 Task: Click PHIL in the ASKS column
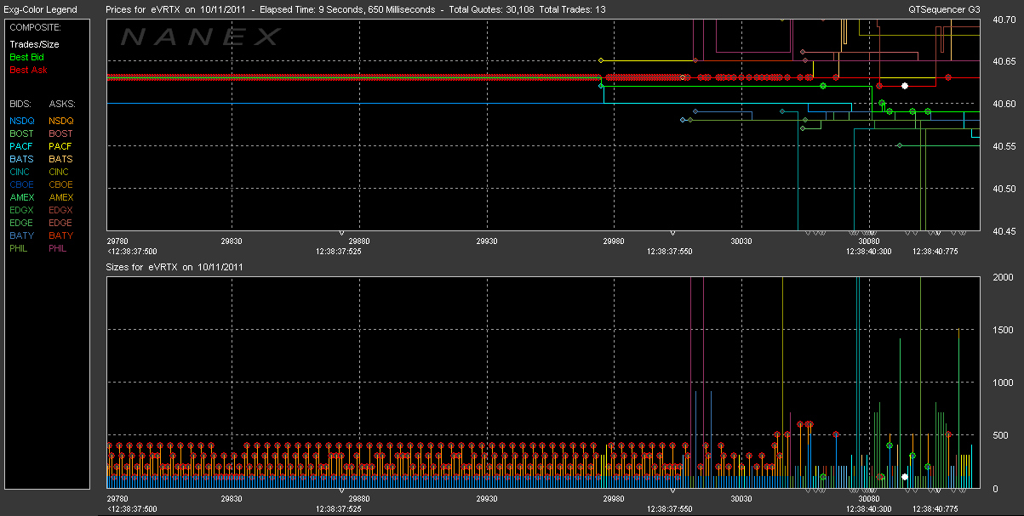click(60, 248)
